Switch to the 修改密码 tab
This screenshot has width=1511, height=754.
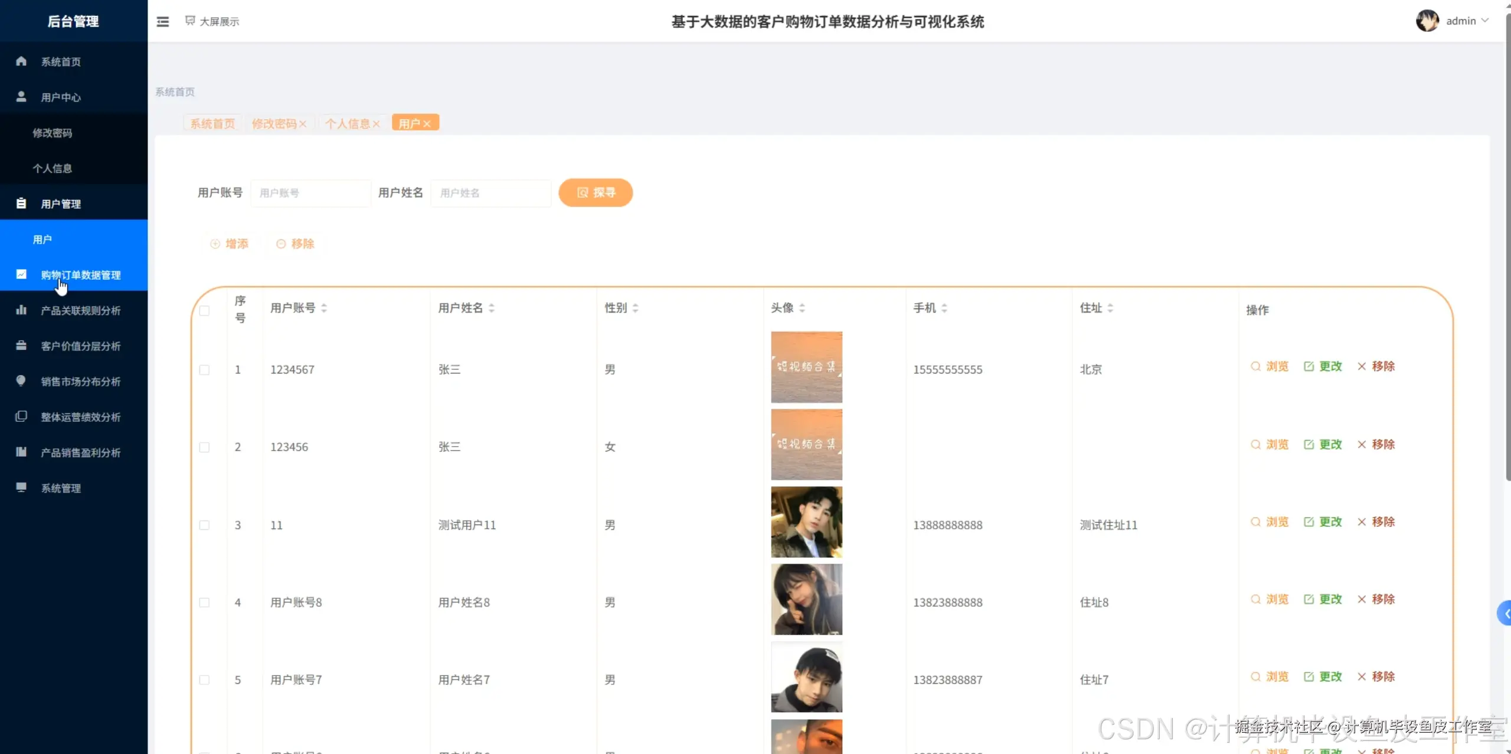(x=276, y=123)
